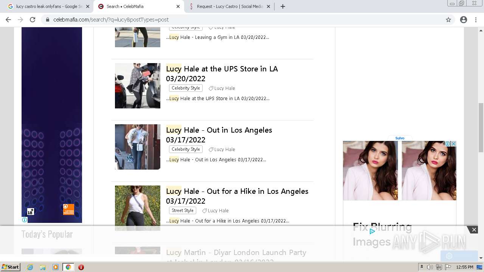Screen dimensions: 484x272
Task: Open the Chrome profile avatar menu
Action: click(x=464, y=20)
